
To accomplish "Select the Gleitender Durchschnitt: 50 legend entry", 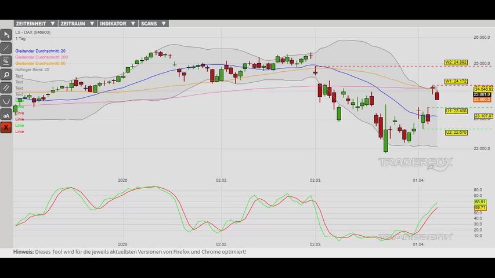I will click(x=40, y=63).
